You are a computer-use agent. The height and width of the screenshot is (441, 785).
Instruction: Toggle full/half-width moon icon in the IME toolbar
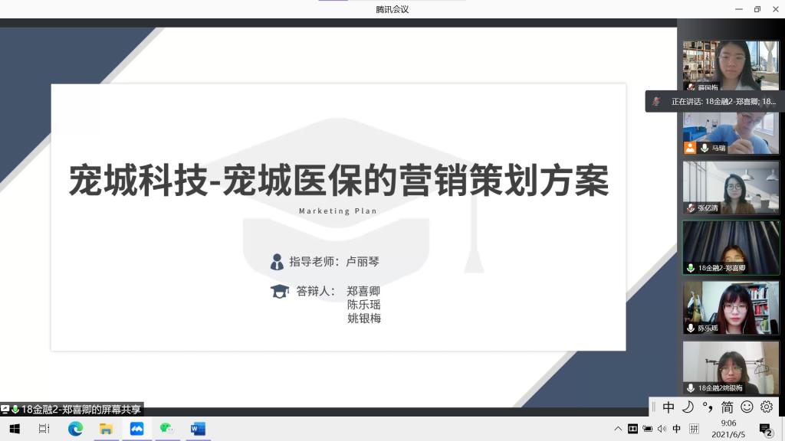[x=688, y=407]
